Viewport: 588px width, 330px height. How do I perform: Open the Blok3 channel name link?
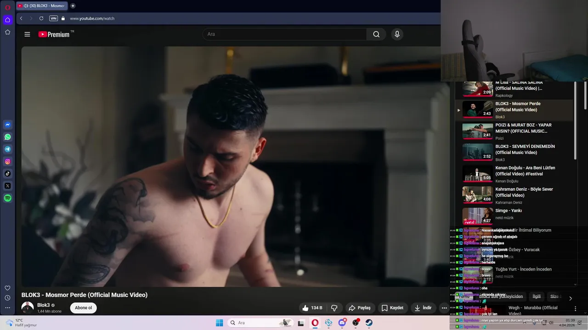pos(44,305)
